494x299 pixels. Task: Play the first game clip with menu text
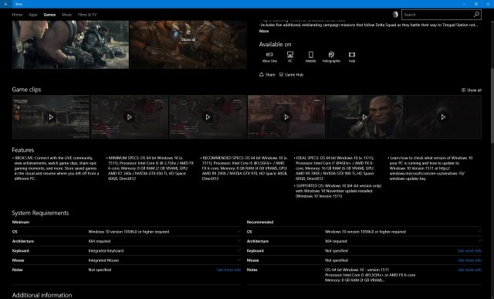[x=51, y=117]
